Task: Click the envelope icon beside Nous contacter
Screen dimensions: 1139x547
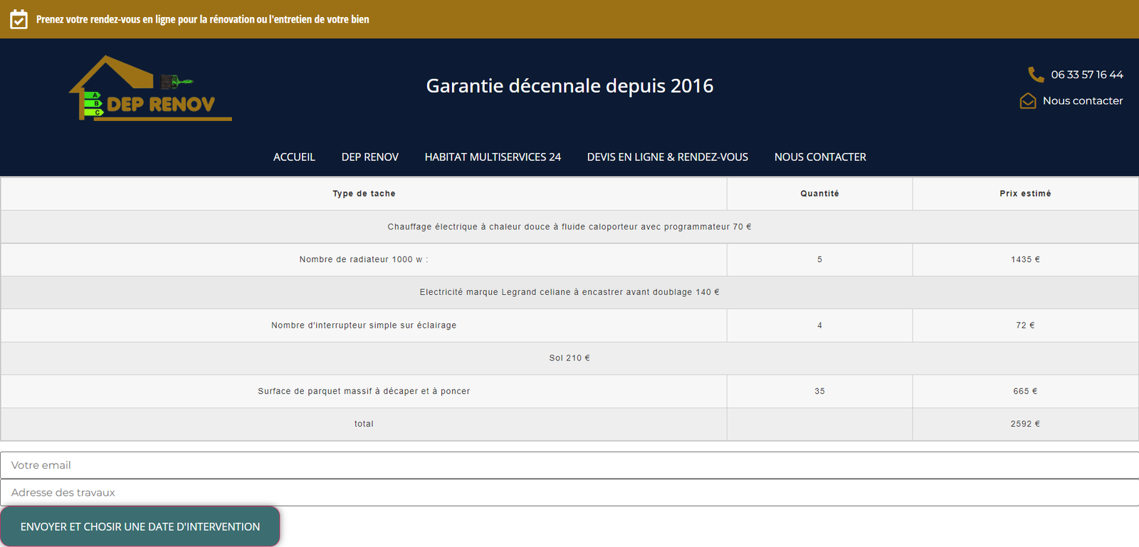Action: pos(1027,100)
